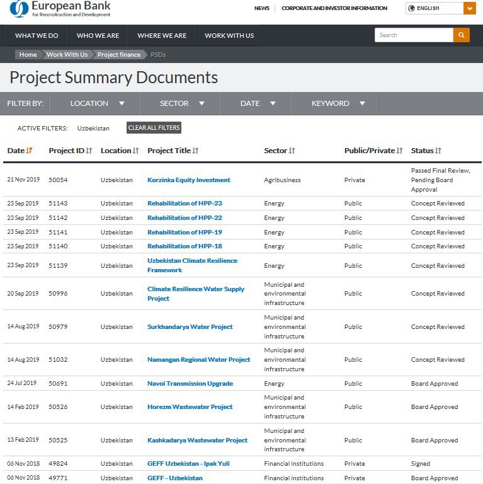The width and height of the screenshot is (483, 484).
Task: Sort by Sector column sort icon
Action: pyautogui.click(x=292, y=151)
